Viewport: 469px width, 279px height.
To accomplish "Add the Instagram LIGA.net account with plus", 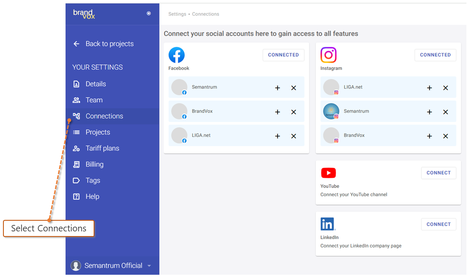I will pos(429,88).
